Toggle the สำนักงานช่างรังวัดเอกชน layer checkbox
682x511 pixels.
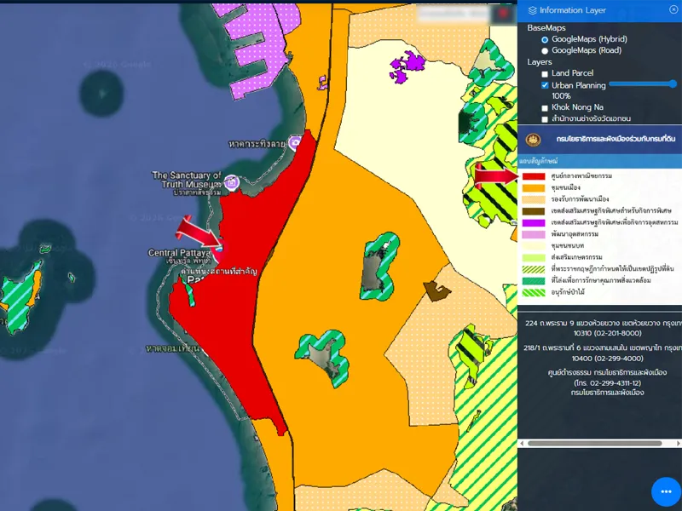click(x=545, y=119)
